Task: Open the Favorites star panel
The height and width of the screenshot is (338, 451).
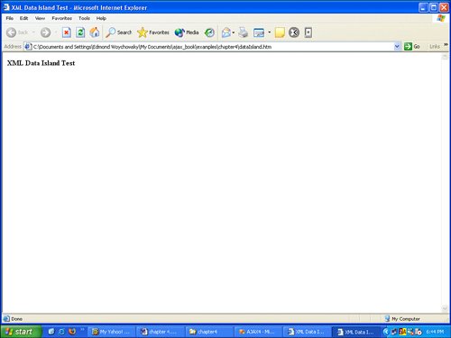Action: point(153,32)
